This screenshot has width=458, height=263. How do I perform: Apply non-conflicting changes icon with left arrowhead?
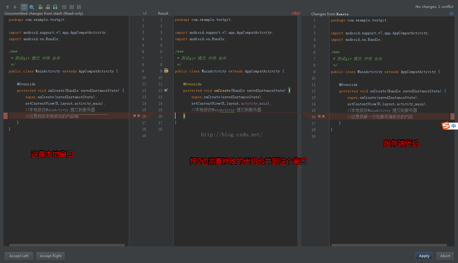(41, 7)
